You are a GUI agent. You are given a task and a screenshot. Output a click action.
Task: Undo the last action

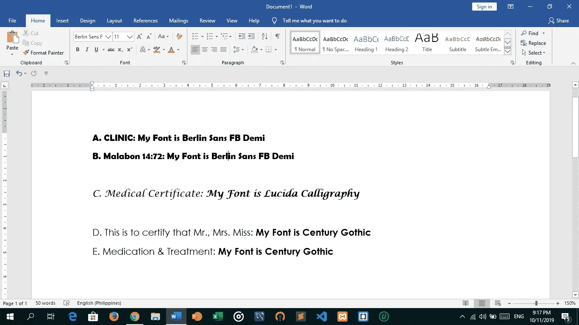click(x=19, y=73)
